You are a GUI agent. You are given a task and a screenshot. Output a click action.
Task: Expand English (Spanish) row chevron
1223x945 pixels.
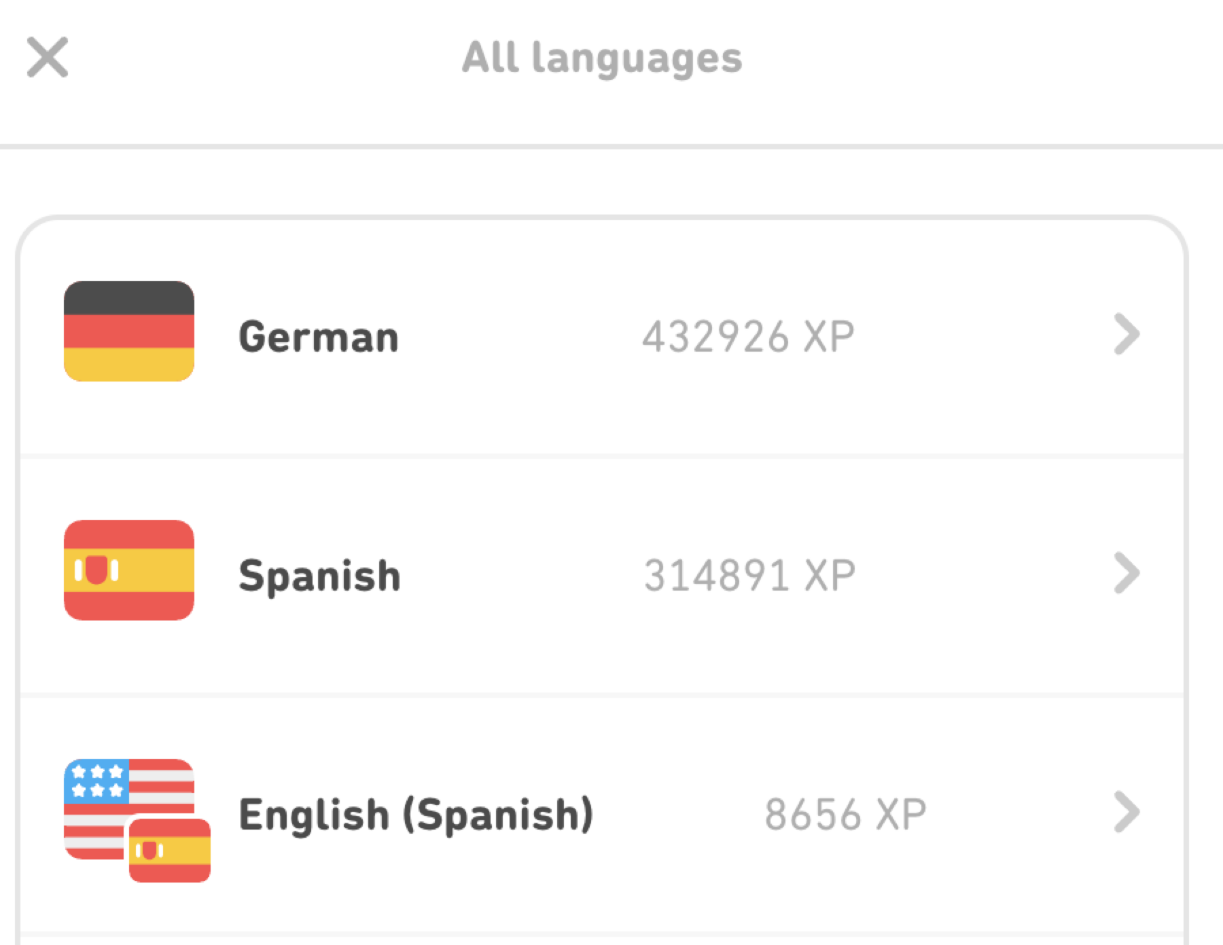pyautogui.click(x=1126, y=812)
